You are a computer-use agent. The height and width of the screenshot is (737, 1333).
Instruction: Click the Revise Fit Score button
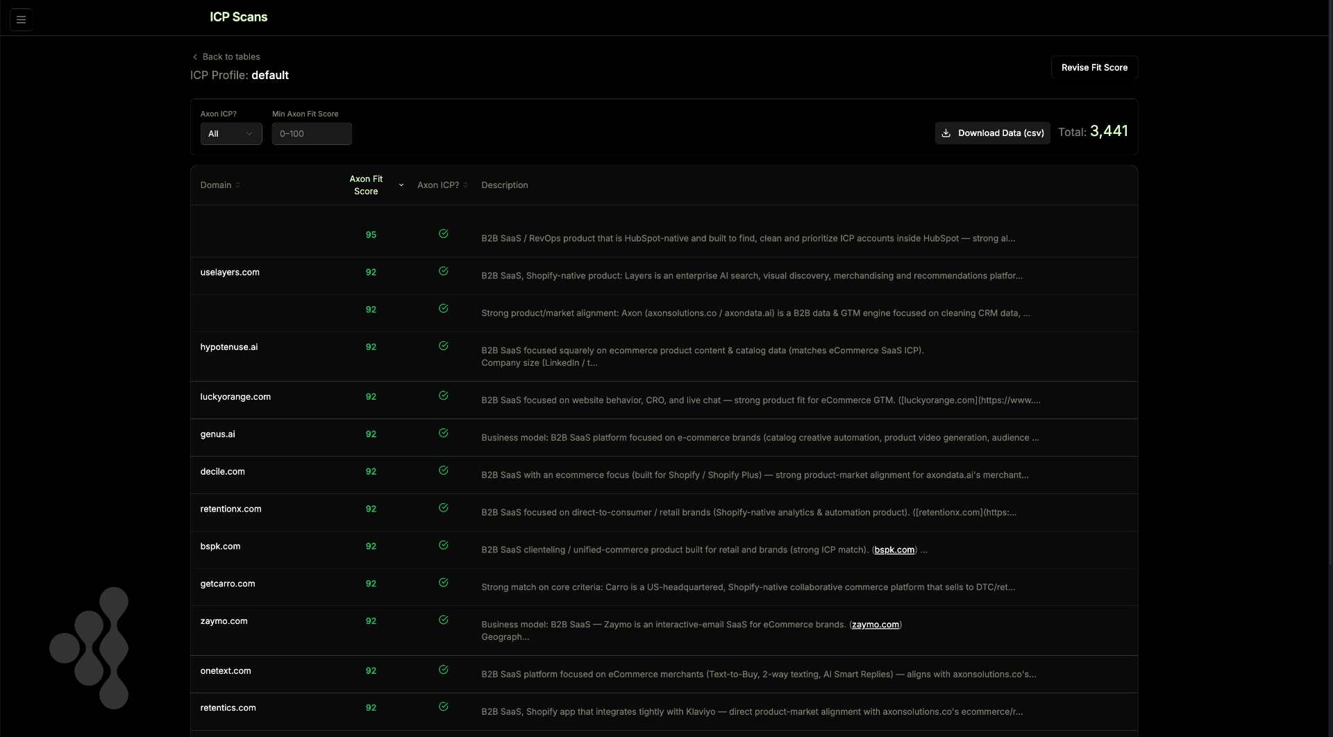tap(1094, 67)
